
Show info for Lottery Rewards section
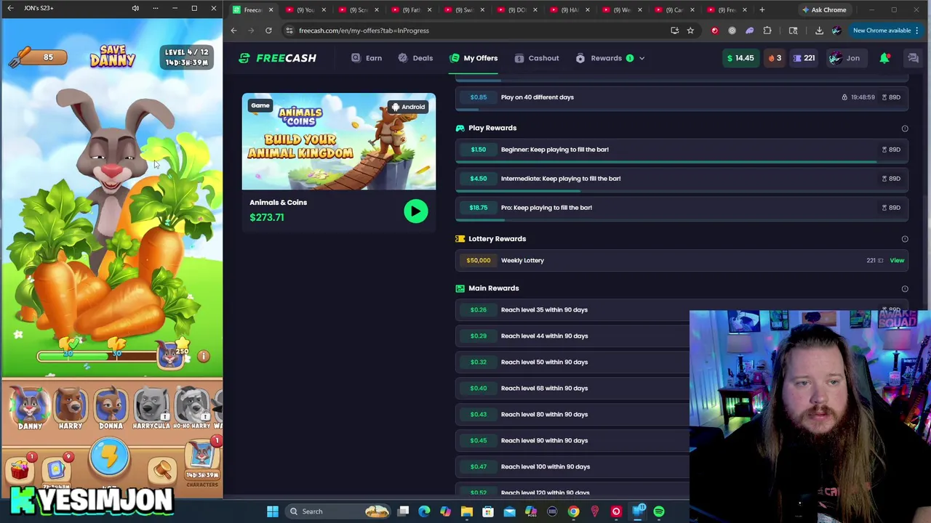[x=905, y=239]
